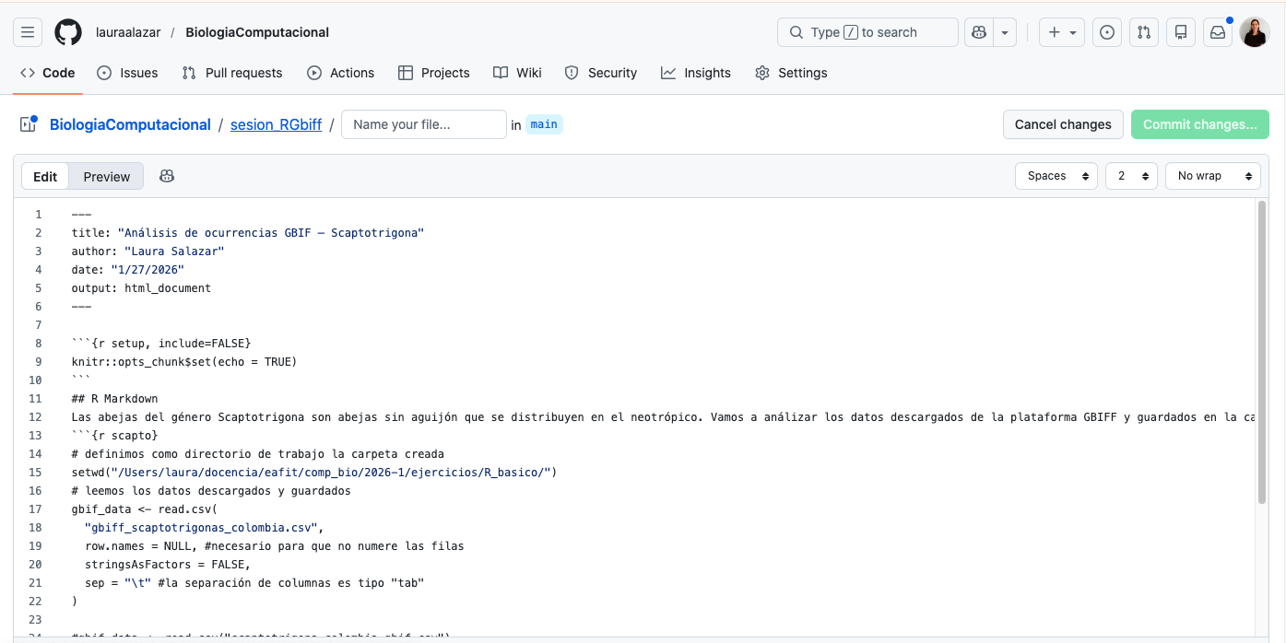1286x643 pixels.
Task: Click the title line text in editor
Action: (x=248, y=233)
